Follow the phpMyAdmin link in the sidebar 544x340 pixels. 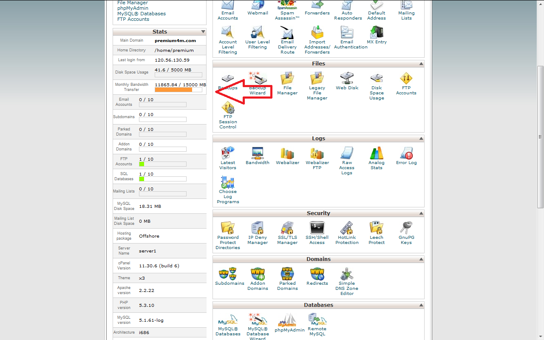(133, 8)
